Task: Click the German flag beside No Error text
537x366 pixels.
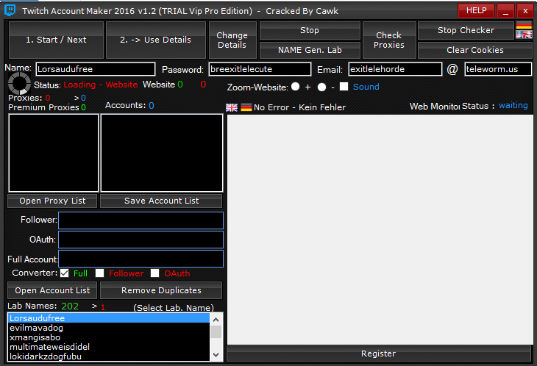Action: coord(246,107)
